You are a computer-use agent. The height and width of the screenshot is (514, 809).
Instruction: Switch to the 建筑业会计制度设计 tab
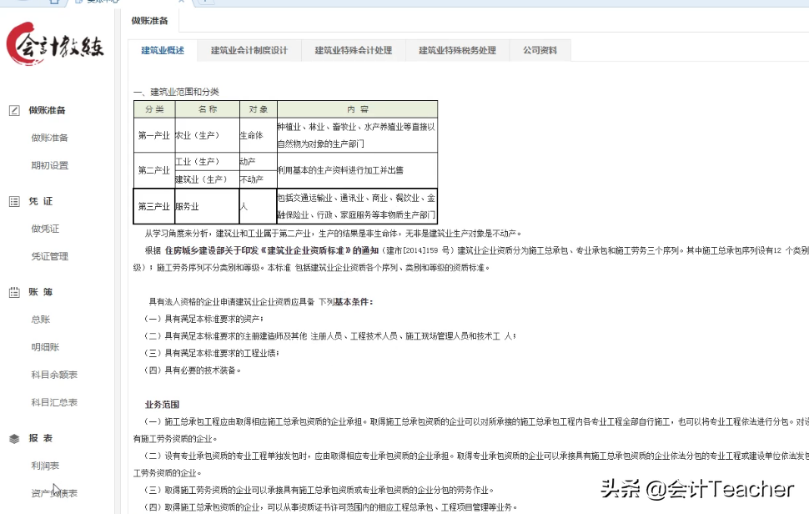(250, 50)
